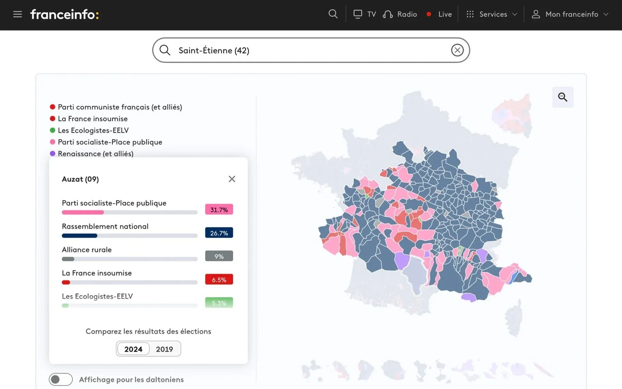Click the 9% grey score badge
622x389 pixels.
[x=219, y=256]
